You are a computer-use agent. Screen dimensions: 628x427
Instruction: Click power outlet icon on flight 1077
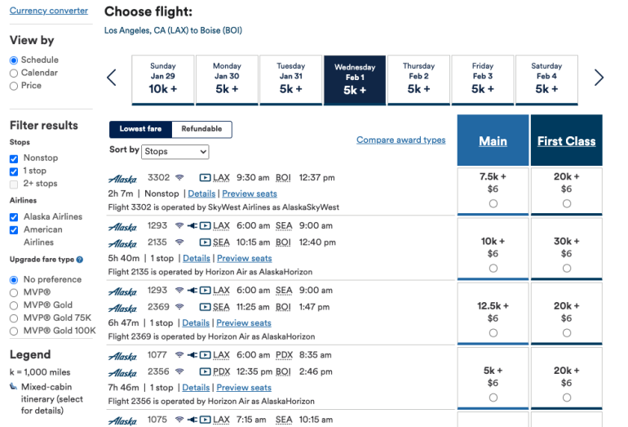(x=192, y=355)
